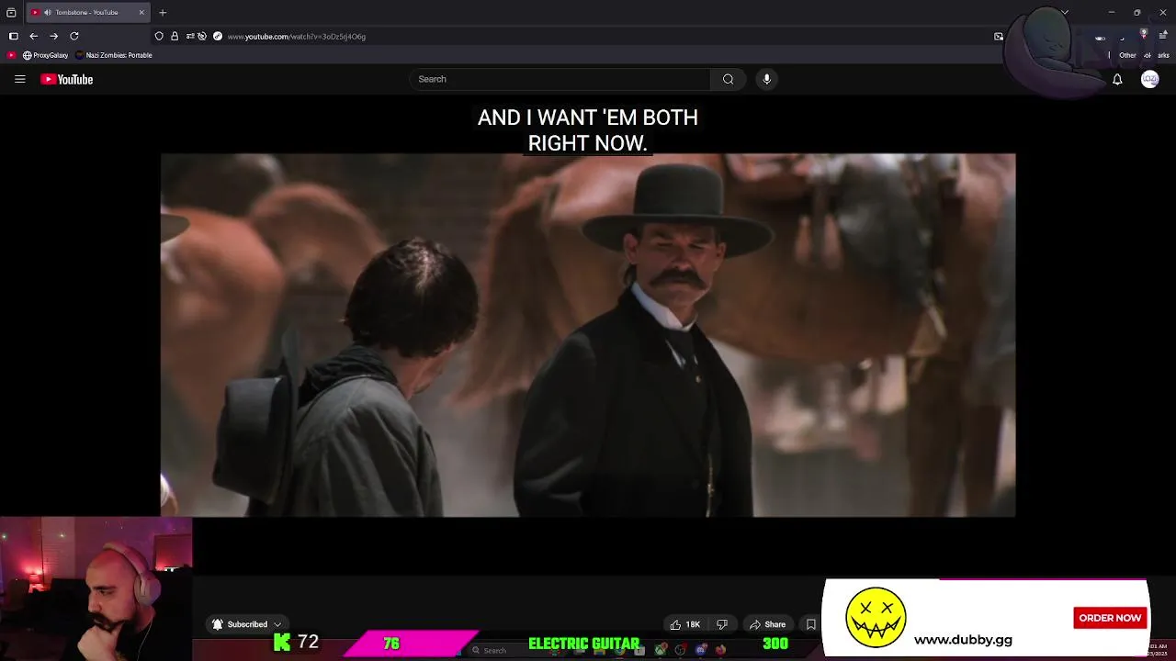Open the ProxyGalaxy bookmark

[x=46, y=55]
